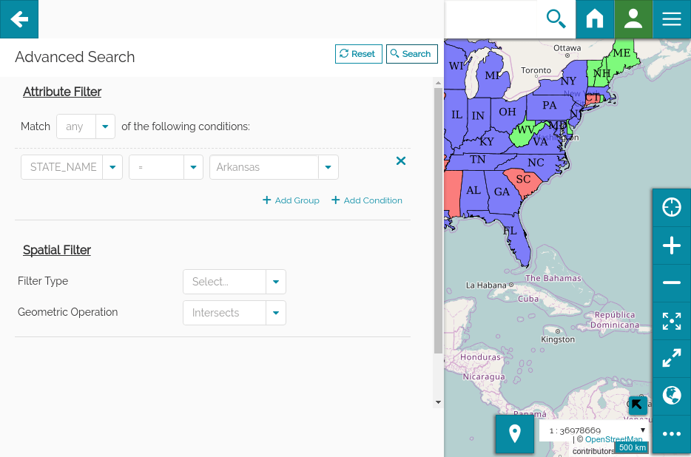Open the hamburger menu

tap(672, 19)
